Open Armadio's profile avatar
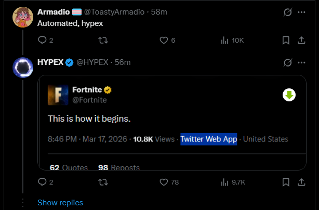 23,18
